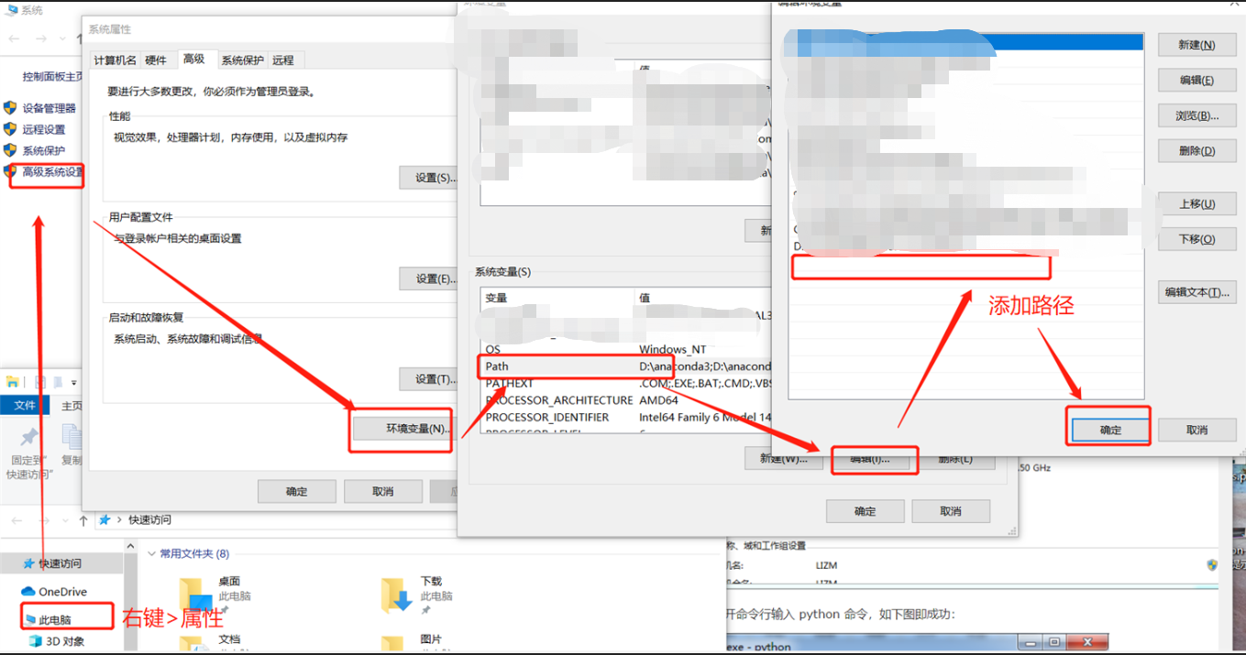Click 编辑(E) in the edit variable dialog
The image size is (1246, 655).
(1196, 81)
